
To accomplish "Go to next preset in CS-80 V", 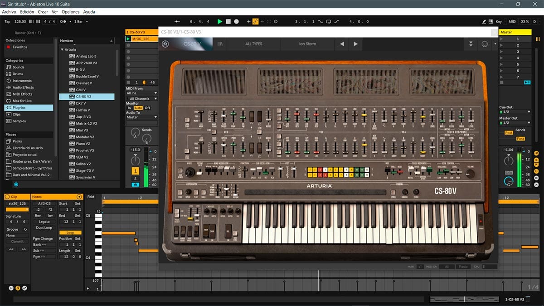I will coord(355,44).
